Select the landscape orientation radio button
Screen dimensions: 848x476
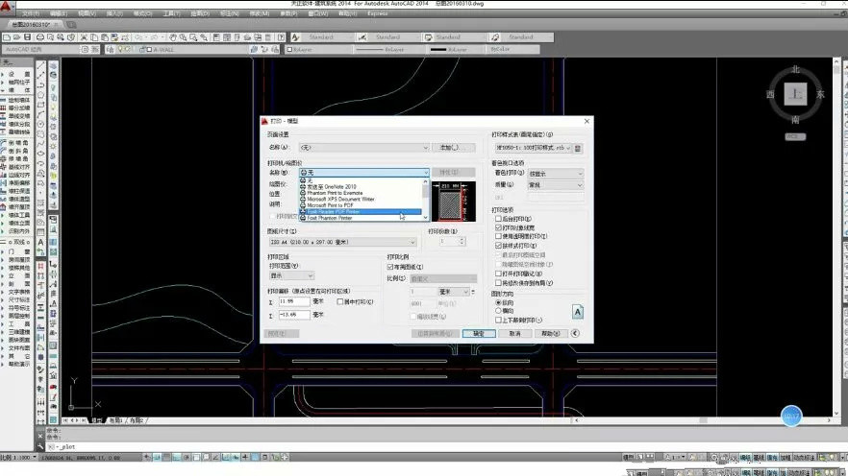click(x=497, y=311)
